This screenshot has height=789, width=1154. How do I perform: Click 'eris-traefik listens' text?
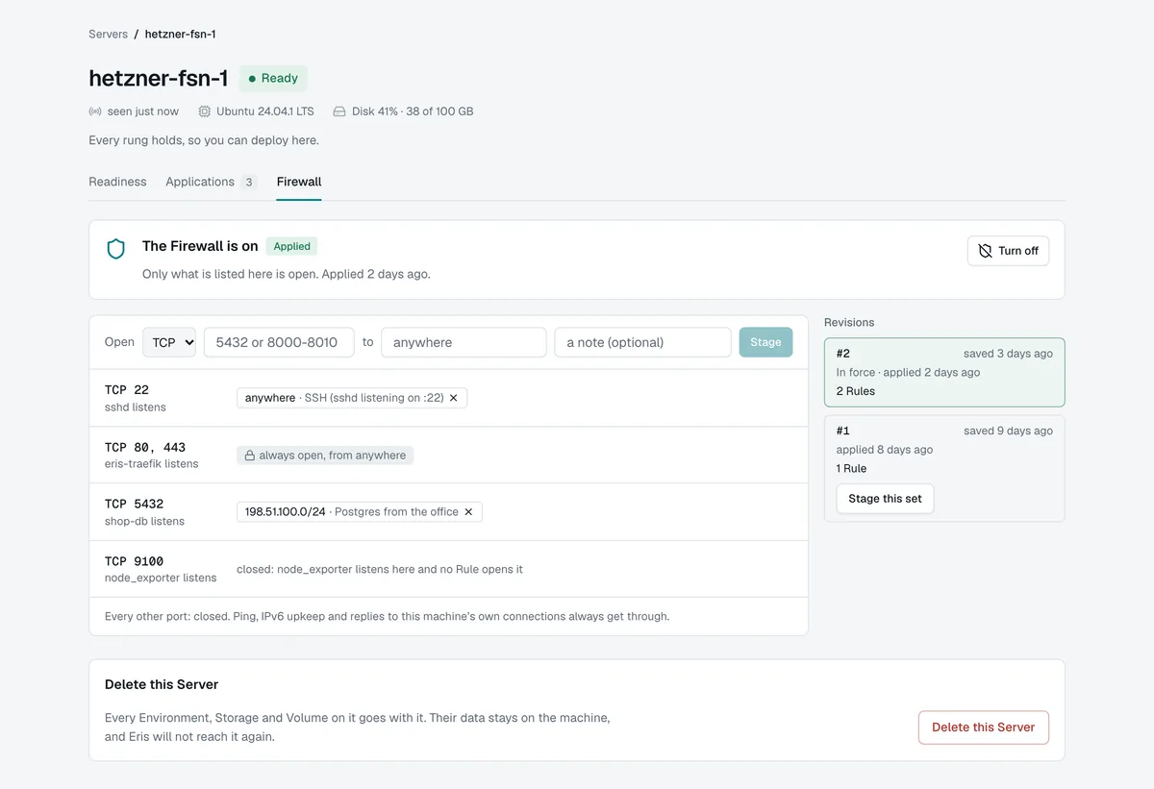[152, 464]
